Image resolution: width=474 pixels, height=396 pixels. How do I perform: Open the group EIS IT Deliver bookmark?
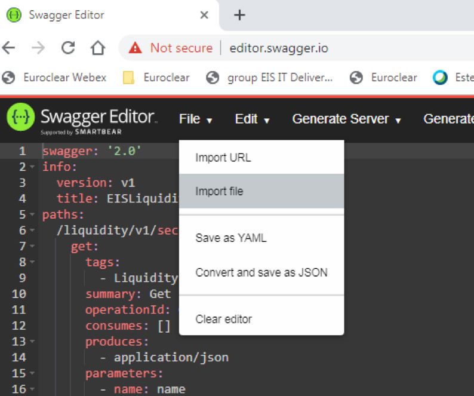[x=269, y=78]
